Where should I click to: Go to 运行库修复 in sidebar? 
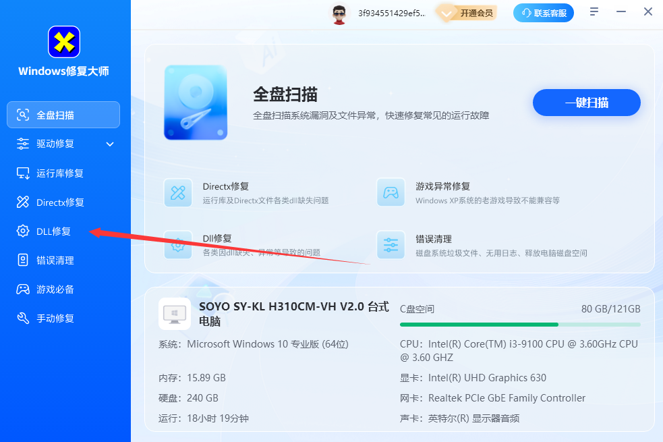63,173
